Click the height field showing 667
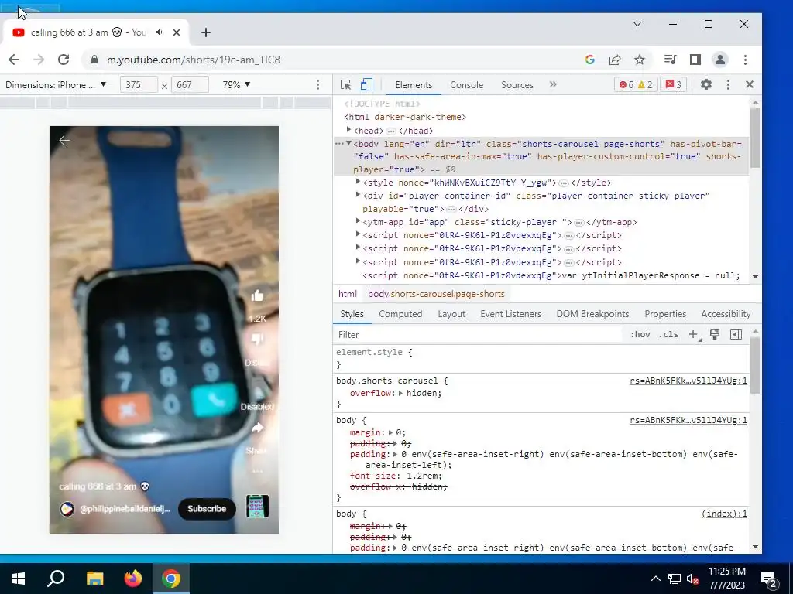793x594 pixels. point(190,85)
